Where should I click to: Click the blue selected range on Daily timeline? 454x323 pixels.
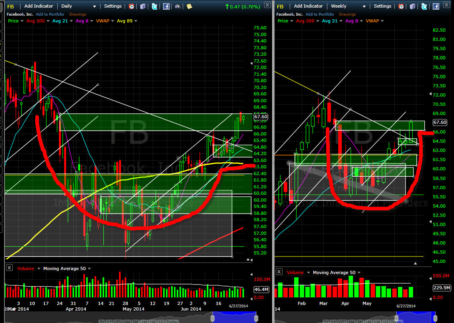234,317
